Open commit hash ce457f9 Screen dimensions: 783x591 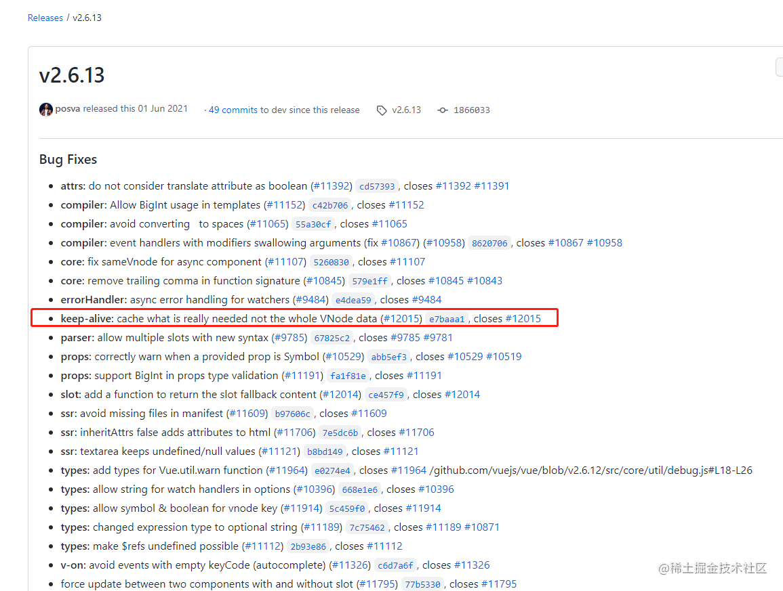pyautogui.click(x=386, y=395)
